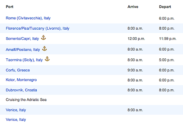Open Florence/Pisa/Tuscany (Livorno), Italy port link
Screen dimensions: 183x126
click(38, 28)
